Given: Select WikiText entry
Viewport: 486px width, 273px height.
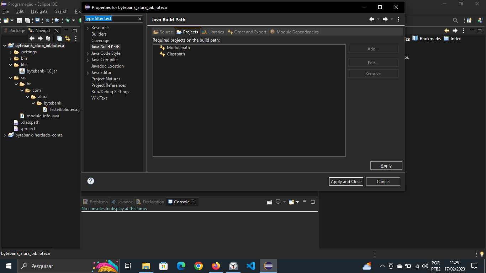Looking at the screenshot, I should click(99, 98).
